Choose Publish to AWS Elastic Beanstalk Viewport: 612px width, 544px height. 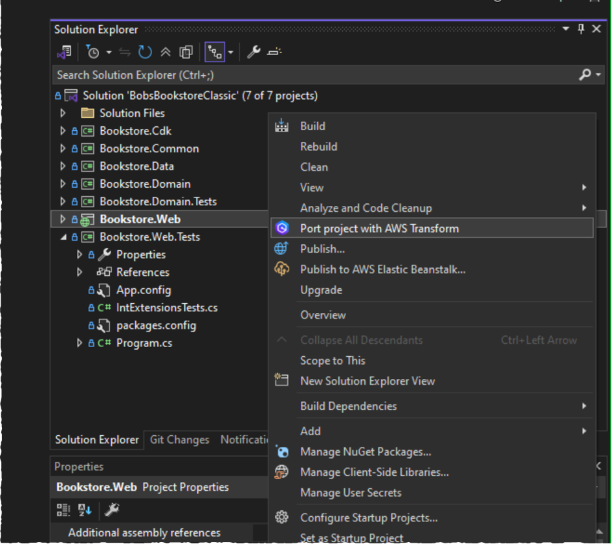tap(382, 269)
